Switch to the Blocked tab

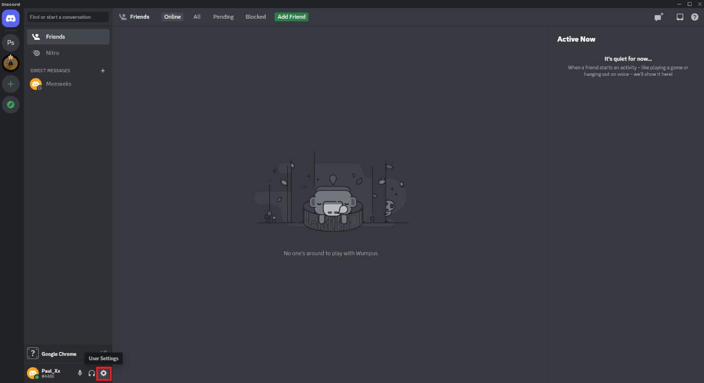pyautogui.click(x=256, y=17)
